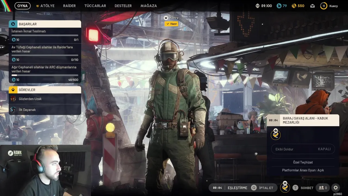Click the streamer webcam overlay

coord(45,170)
